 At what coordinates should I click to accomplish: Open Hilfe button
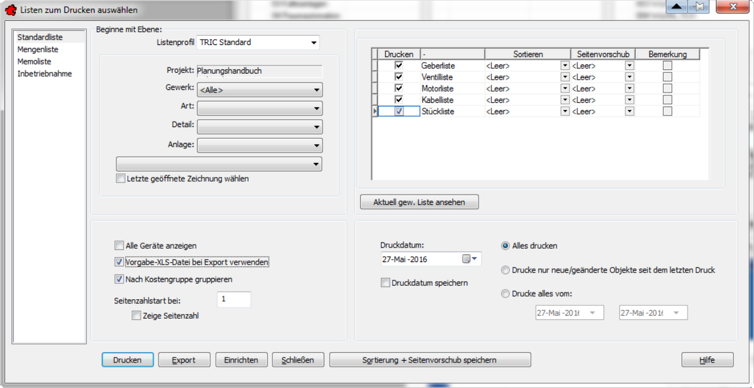pos(708,360)
